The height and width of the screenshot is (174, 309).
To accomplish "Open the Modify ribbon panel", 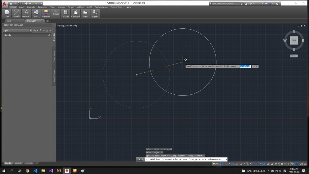I will (17, 14).
